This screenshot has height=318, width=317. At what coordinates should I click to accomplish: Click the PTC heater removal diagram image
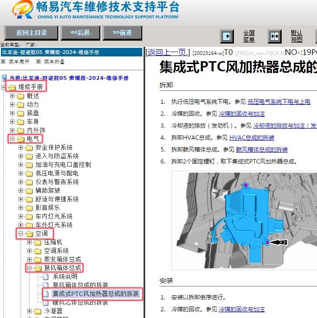click(x=244, y=220)
